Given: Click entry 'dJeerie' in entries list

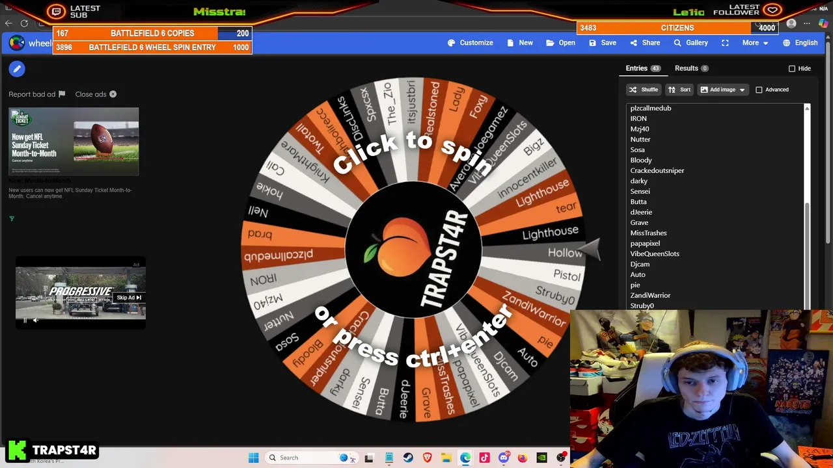Looking at the screenshot, I should (x=641, y=212).
